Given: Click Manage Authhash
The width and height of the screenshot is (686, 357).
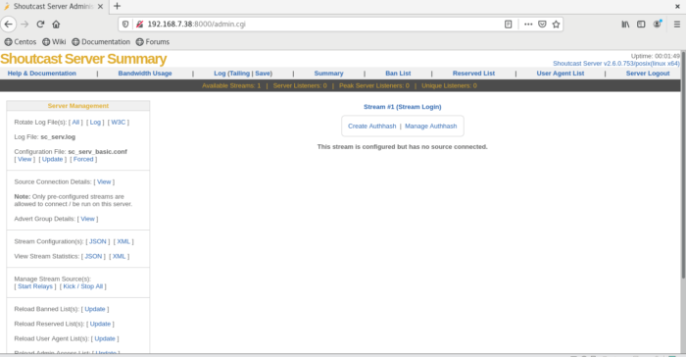Looking at the screenshot, I should [430, 126].
